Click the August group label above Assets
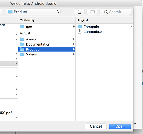 coord(25,33)
